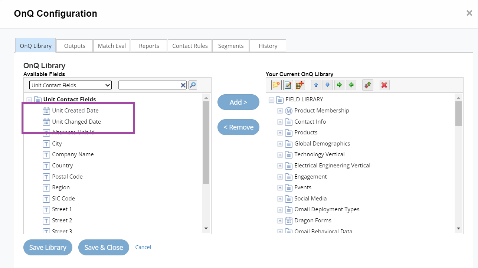The height and width of the screenshot is (268, 478).
Task: Click the red X delete icon
Action: click(384, 85)
